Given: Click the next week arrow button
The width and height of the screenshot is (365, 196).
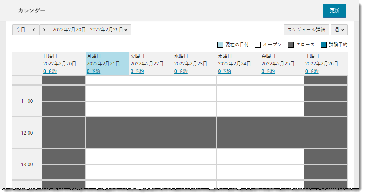Looking at the screenshot, I should pos(44,30).
